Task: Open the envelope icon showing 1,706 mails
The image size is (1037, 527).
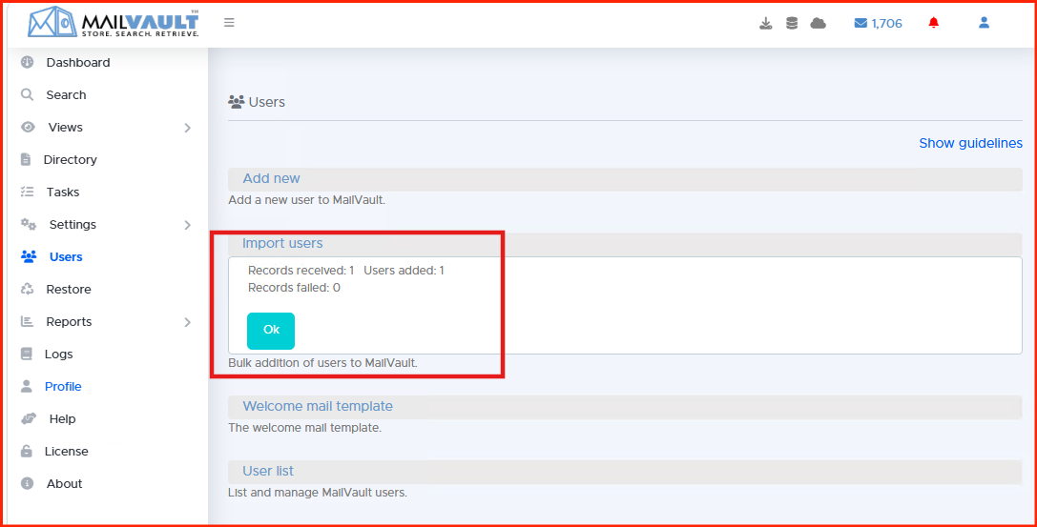Action: 861,23
